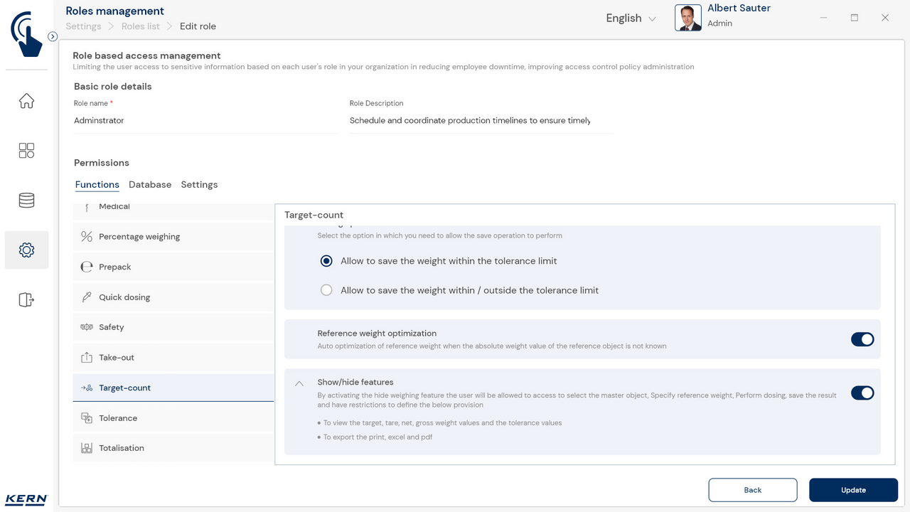The width and height of the screenshot is (910, 512).
Task: Click the Update button
Action: tap(853, 490)
